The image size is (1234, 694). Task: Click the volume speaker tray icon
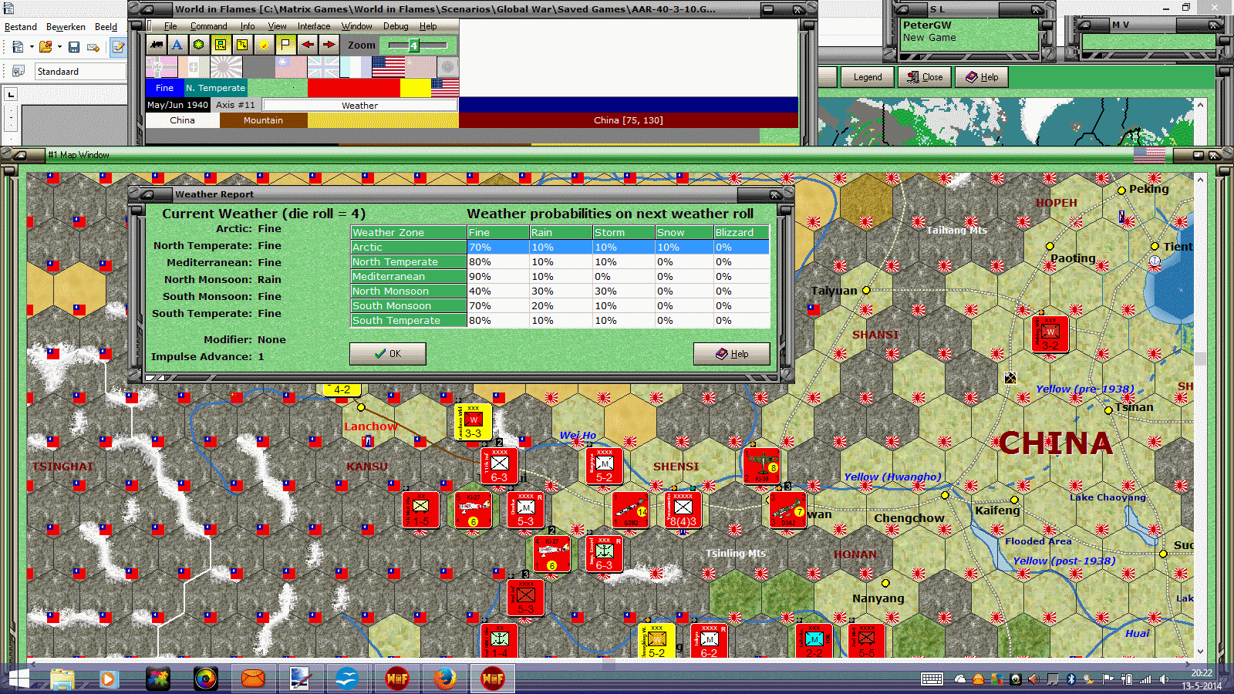tap(1165, 679)
